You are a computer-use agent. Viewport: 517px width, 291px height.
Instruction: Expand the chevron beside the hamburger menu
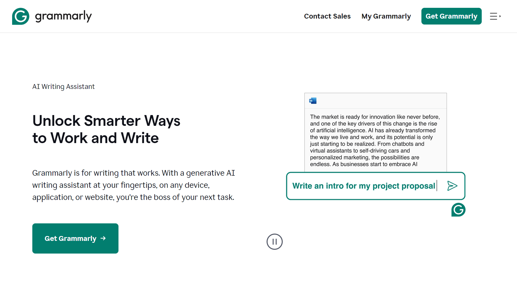pyautogui.click(x=500, y=16)
